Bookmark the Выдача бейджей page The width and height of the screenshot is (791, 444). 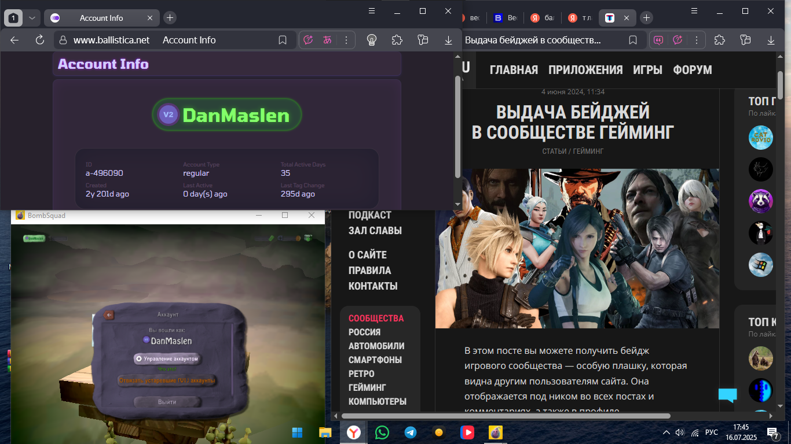[633, 40]
